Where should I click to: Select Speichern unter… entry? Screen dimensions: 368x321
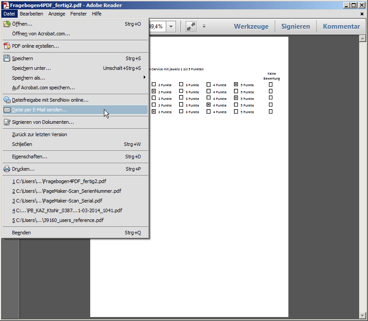[x=75, y=68]
